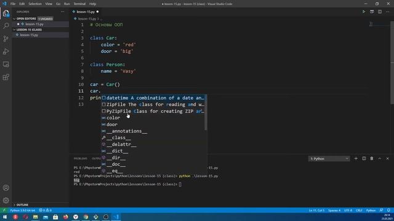Click the errors and warnings status indicator
This screenshot has height=221, width=394.
(45, 210)
